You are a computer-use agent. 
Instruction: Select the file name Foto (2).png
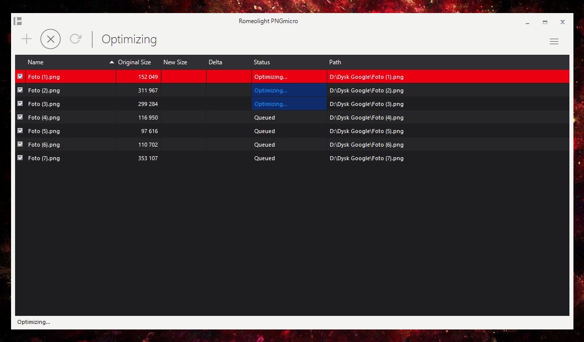click(44, 90)
